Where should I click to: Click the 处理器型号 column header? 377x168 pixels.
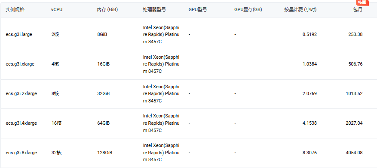[x=154, y=10]
